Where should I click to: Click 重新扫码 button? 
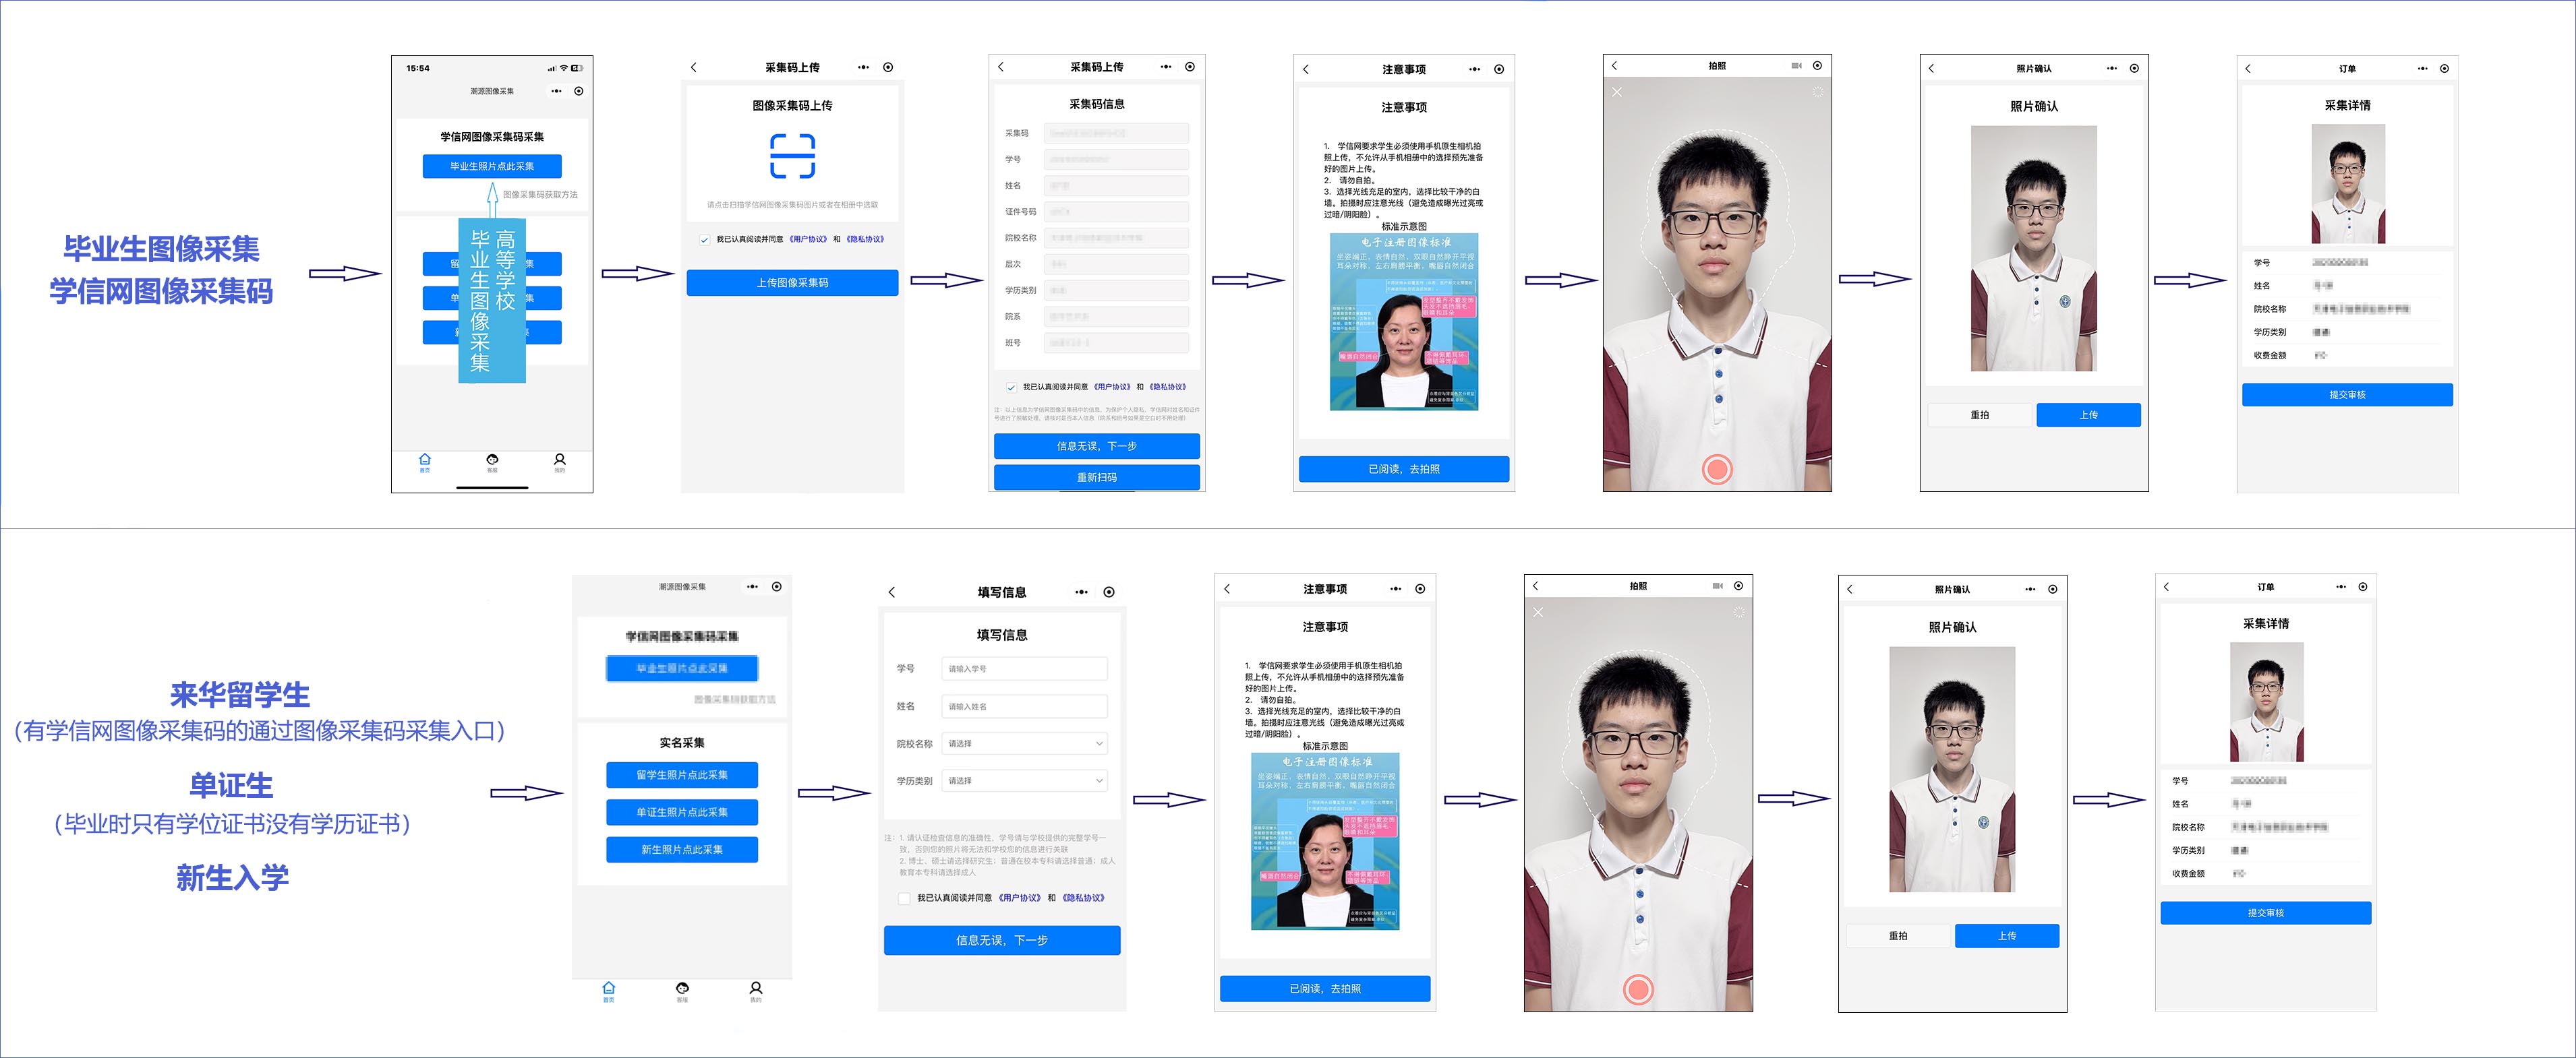coord(1096,478)
